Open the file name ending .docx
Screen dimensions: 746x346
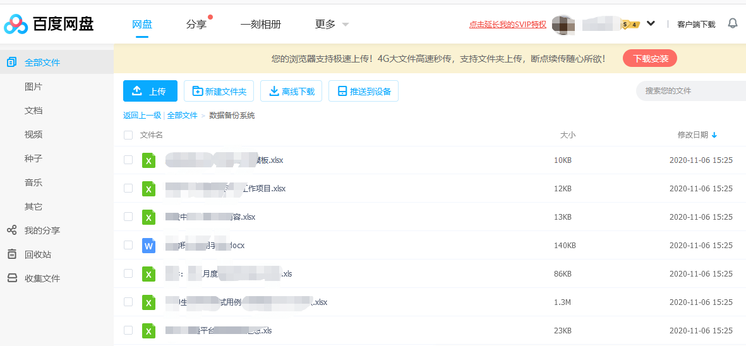(205, 246)
